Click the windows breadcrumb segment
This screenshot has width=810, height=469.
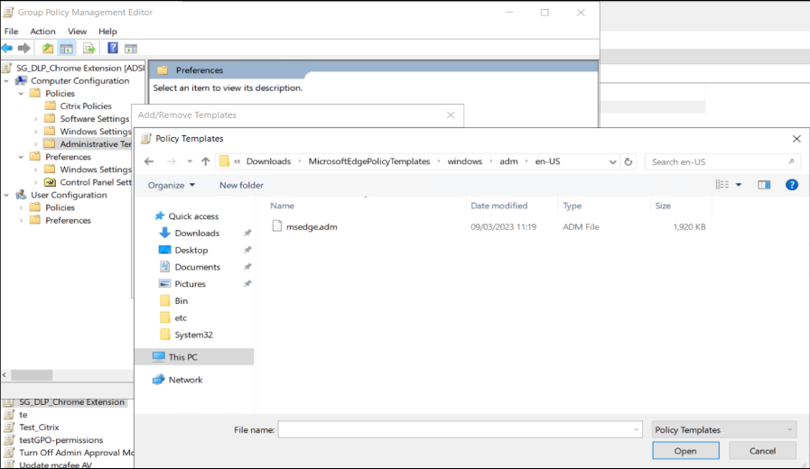click(x=464, y=161)
